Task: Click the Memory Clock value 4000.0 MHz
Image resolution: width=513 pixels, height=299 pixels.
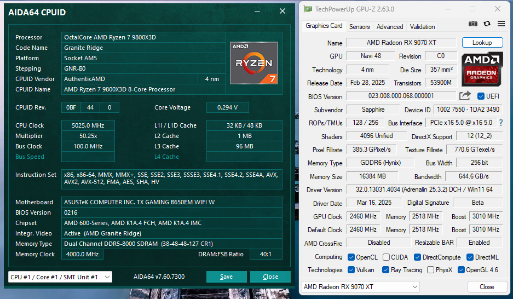Action: tap(83, 254)
